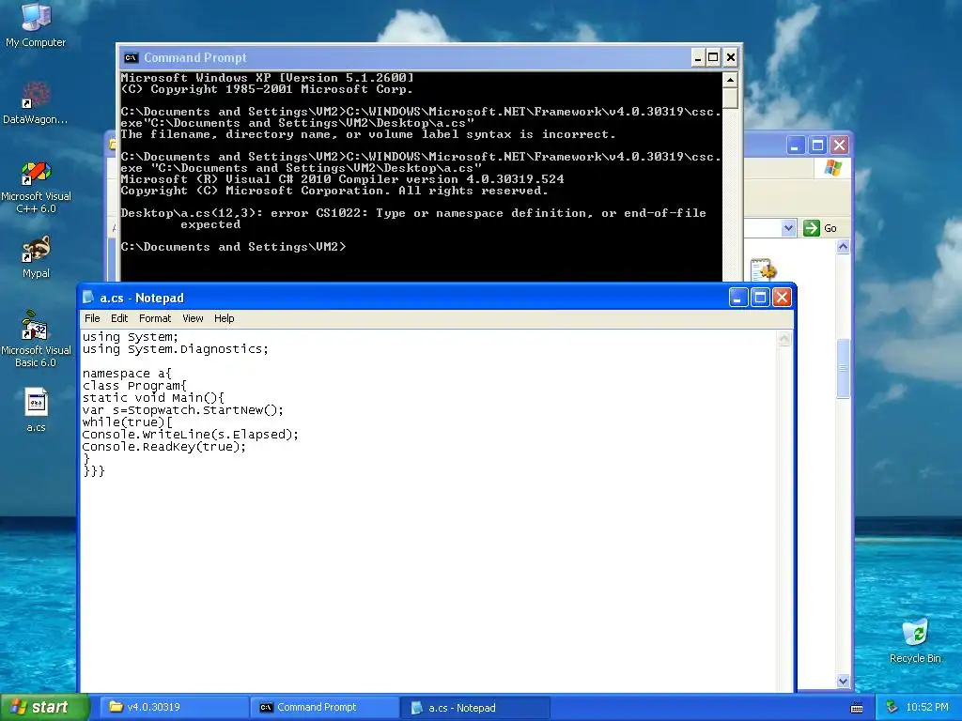The image size is (962, 721).
Task: Click the Windows flag logo in Explorer
Action: pyautogui.click(x=833, y=167)
